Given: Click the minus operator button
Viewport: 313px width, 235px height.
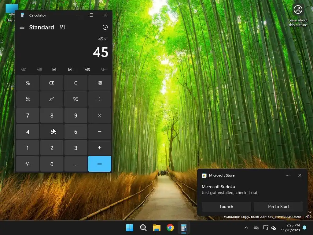Looking at the screenshot, I should (100, 132).
